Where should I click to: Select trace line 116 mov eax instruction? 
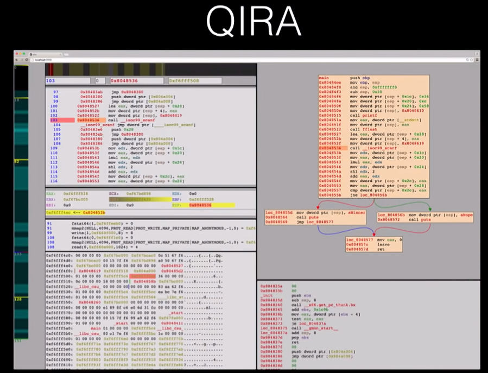[x=117, y=181]
